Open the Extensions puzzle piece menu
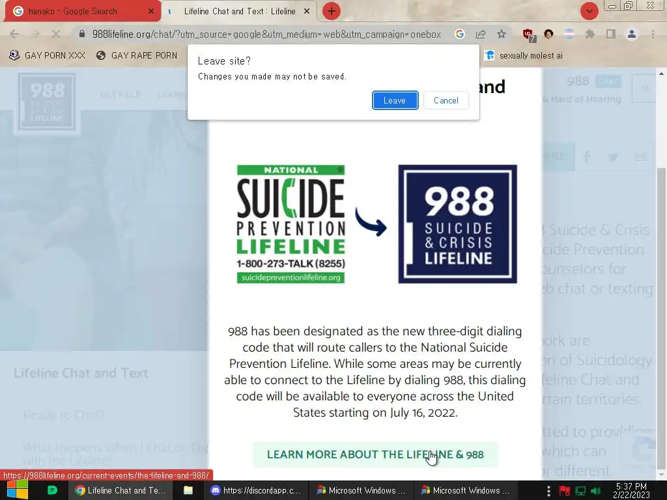This screenshot has height=500, width=667. pos(590,34)
